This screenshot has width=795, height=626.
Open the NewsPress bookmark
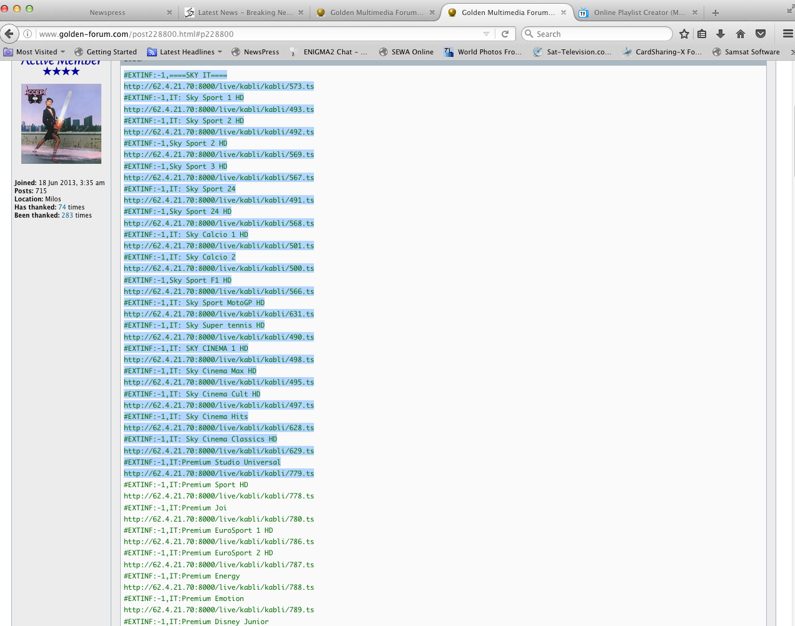point(255,52)
